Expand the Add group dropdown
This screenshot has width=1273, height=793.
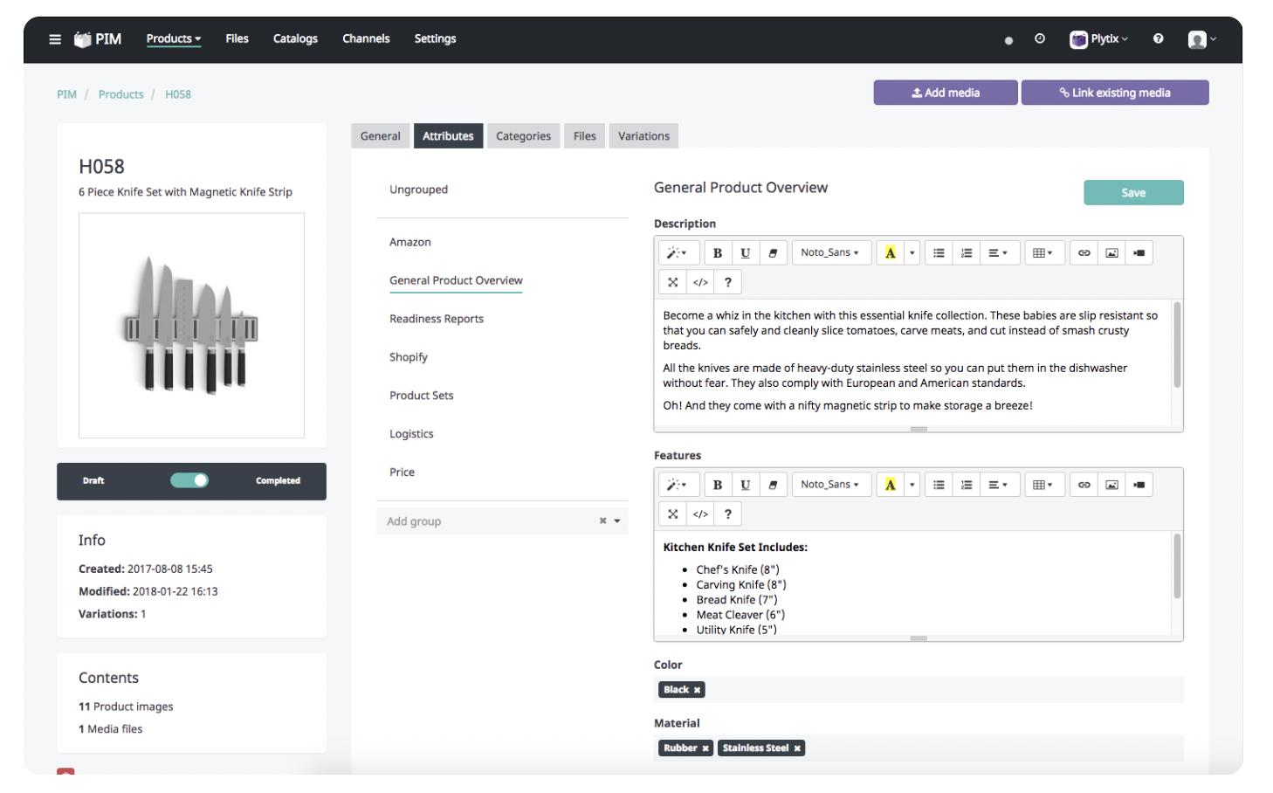tap(616, 521)
